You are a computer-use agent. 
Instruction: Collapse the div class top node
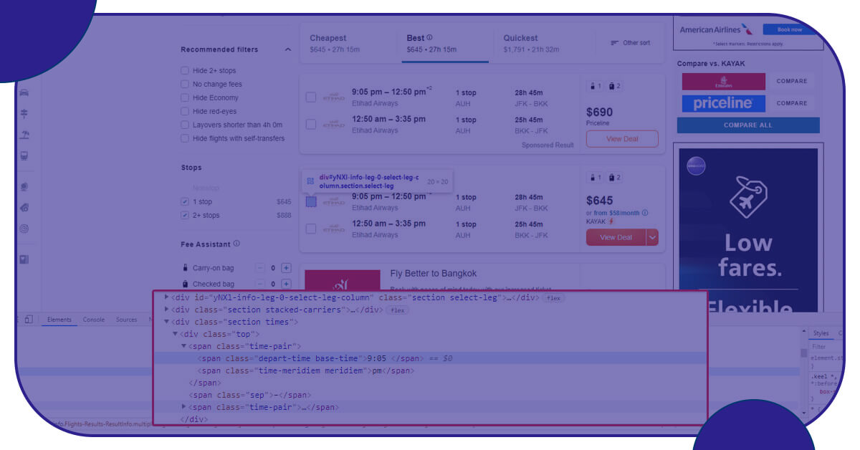175,335
